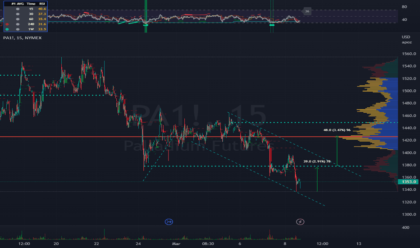Viewport: 420px width, 248px height.
Task: Click the 39.0 (2.91%) 78 measurement label
Action: (x=317, y=161)
